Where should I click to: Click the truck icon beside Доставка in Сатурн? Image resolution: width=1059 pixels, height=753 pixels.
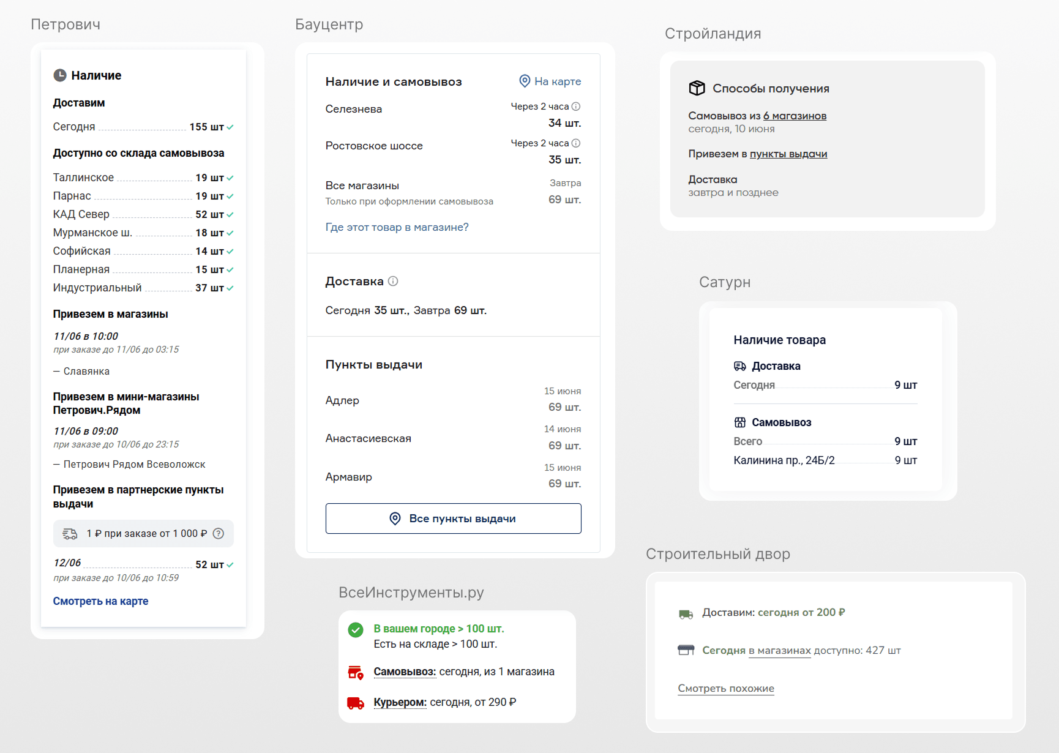click(740, 366)
